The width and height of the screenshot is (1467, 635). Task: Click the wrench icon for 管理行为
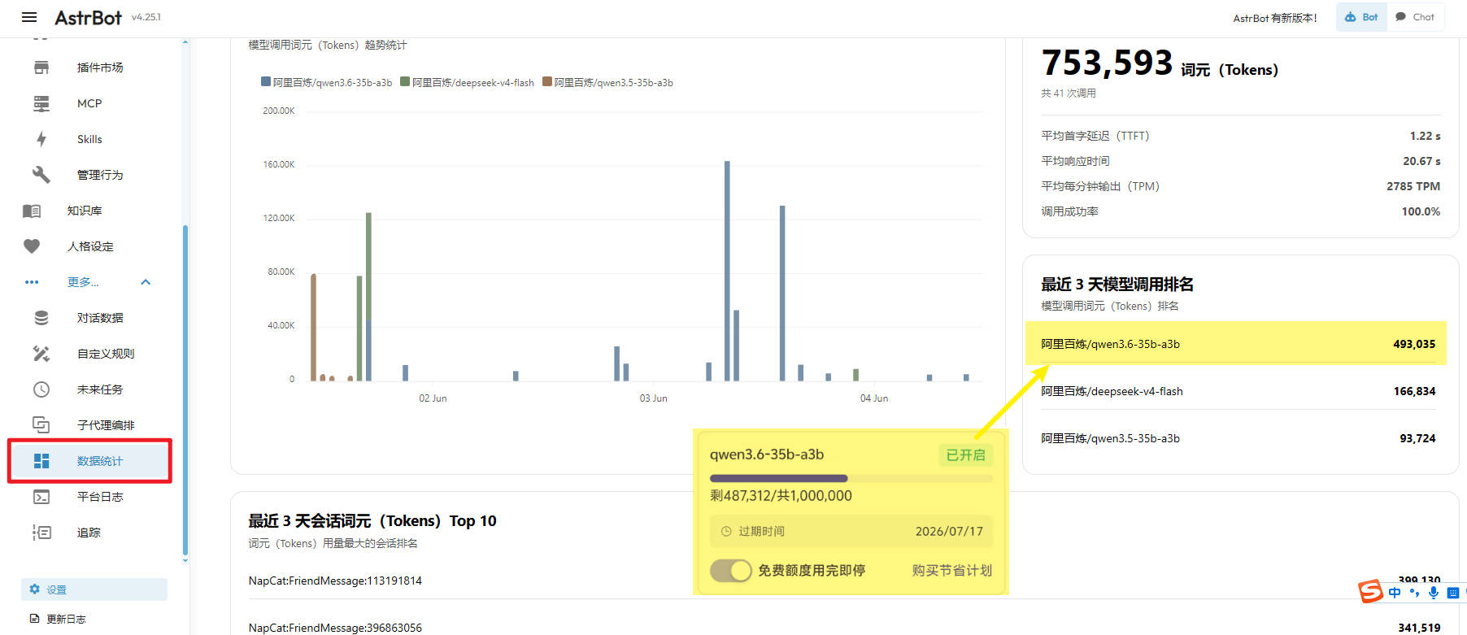point(41,175)
